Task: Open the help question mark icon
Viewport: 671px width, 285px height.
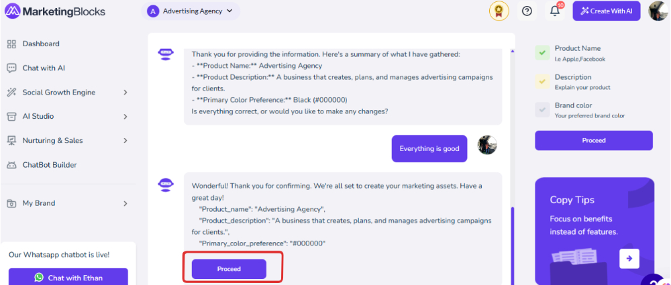Action: tap(527, 11)
